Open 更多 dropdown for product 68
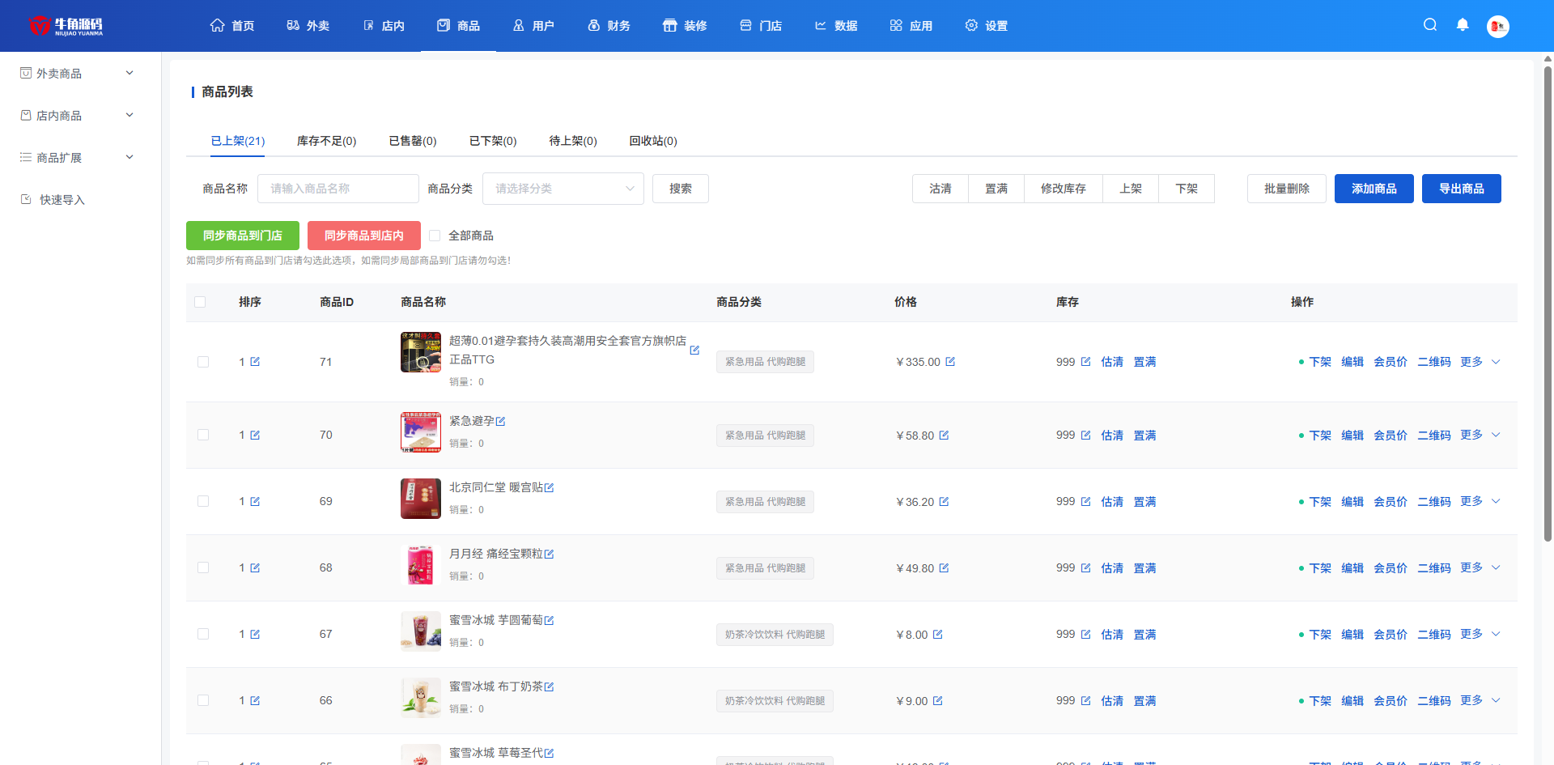1554x765 pixels. (1480, 568)
